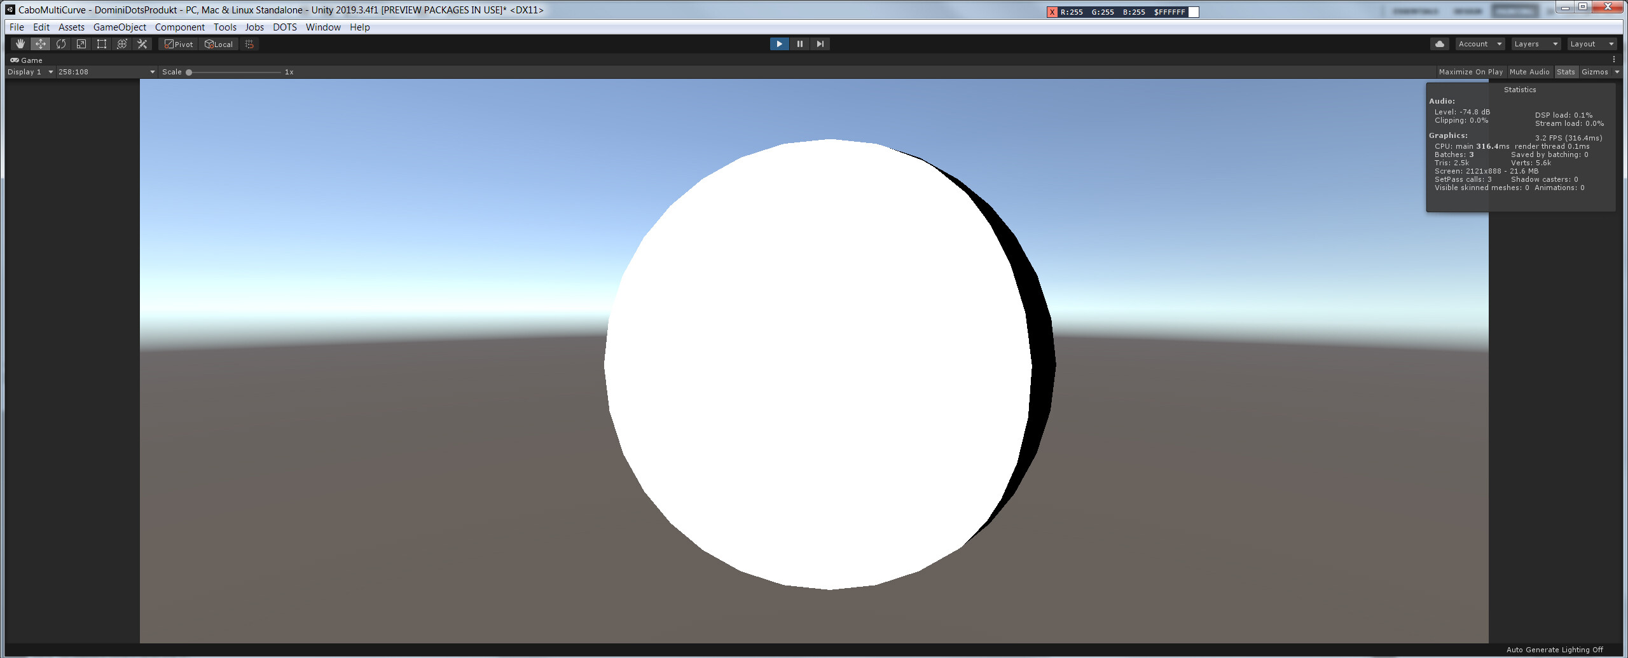Select the Rect transform tool

(102, 43)
